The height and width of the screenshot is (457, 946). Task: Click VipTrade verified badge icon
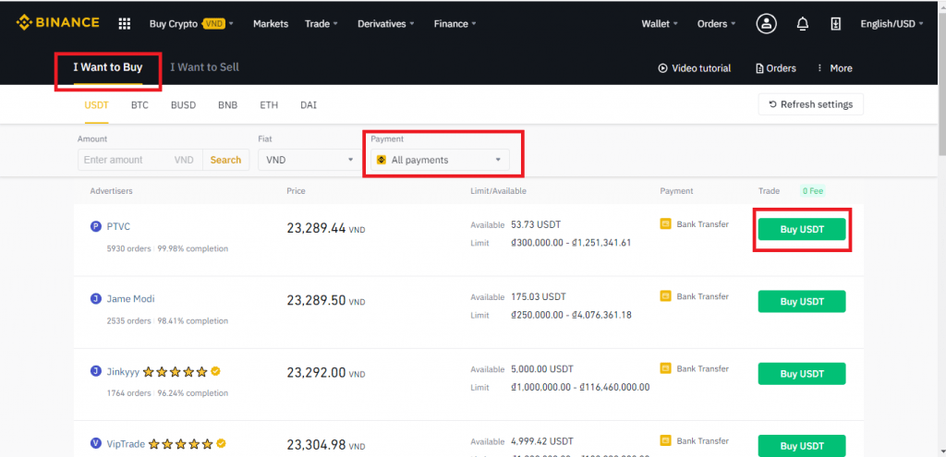pyautogui.click(x=222, y=444)
